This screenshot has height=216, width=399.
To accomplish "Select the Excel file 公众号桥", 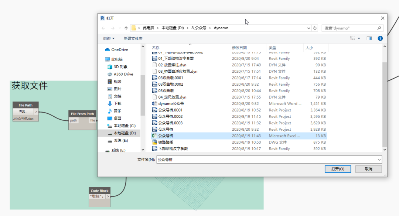I will 239,136.
